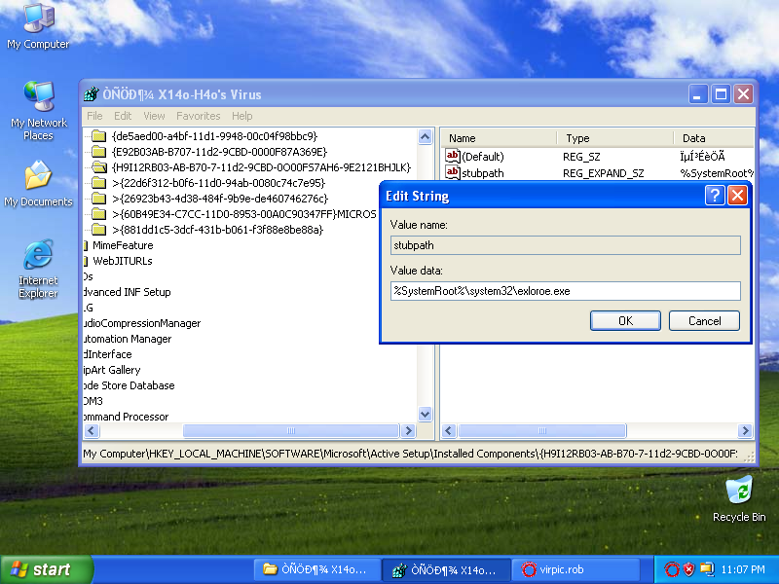Minimize the registry editor window
The width and height of the screenshot is (779, 584).
point(697,93)
